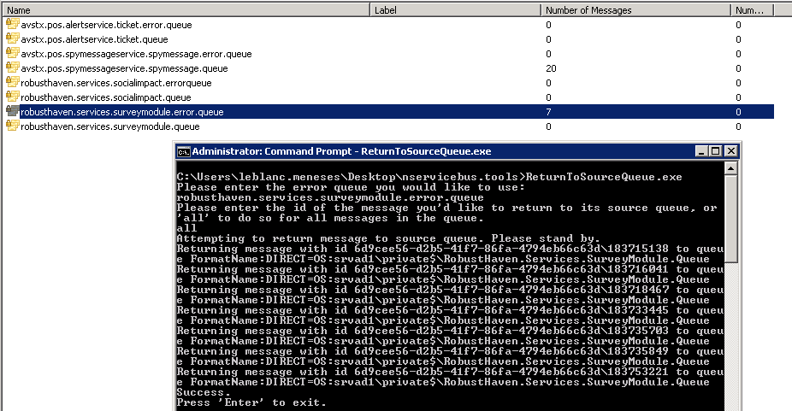Select the avstx.pos.alertservice.ticket.queue icon
The width and height of the screenshot is (792, 411).
pyautogui.click(x=12, y=39)
